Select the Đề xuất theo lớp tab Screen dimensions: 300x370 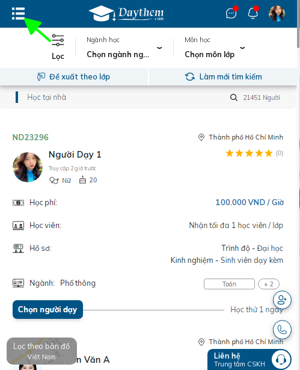pyautogui.click(x=73, y=76)
